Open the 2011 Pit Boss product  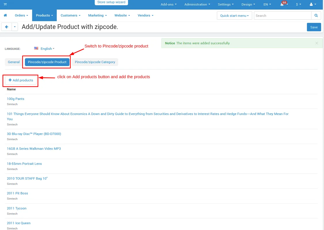coord(17,193)
